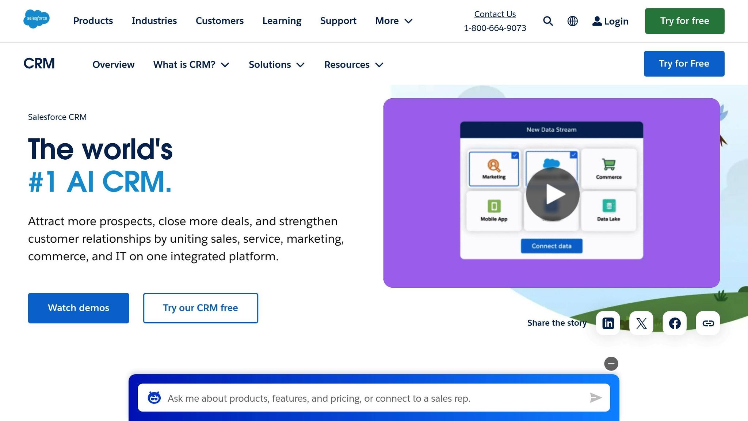
Task: Open the Industries menu
Action: tap(154, 21)
